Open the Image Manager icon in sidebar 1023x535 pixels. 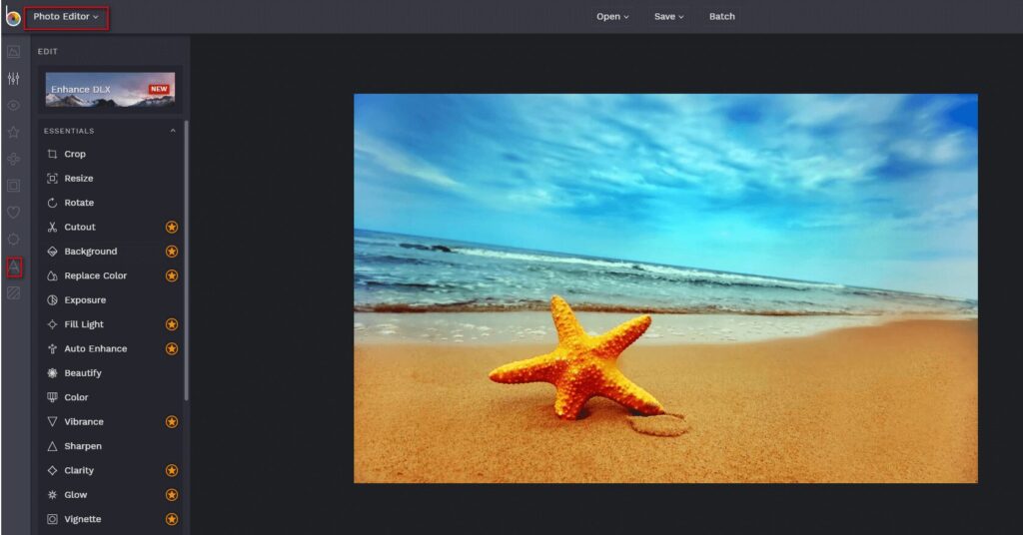click(x=13, y=51)
